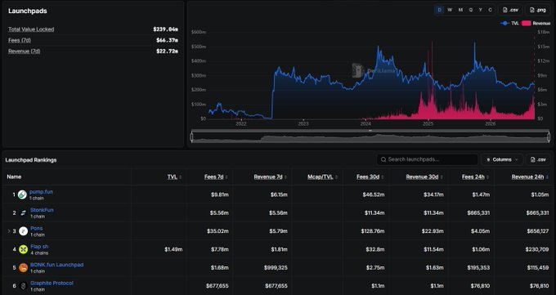Click Flap.sh Revenue 24h value $230,709
The height and width of the screenshot is (295, 556).
pyautogui.click(x=537, y=249)
